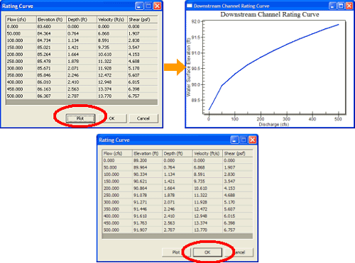The height and width of the screenshot is (263, 355).
Task: Click the plot window's title bar icon
Action: 190,6
